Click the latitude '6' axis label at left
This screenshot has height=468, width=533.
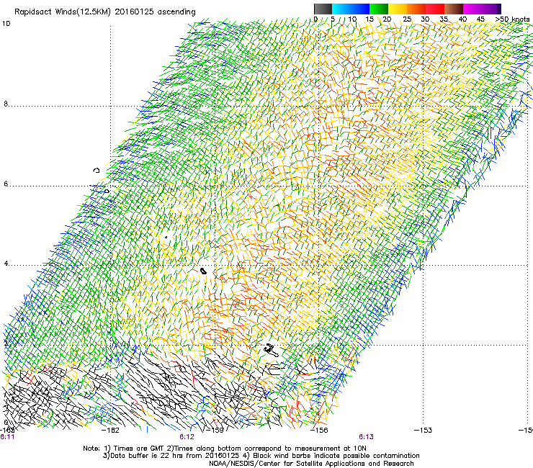[6, 184]
